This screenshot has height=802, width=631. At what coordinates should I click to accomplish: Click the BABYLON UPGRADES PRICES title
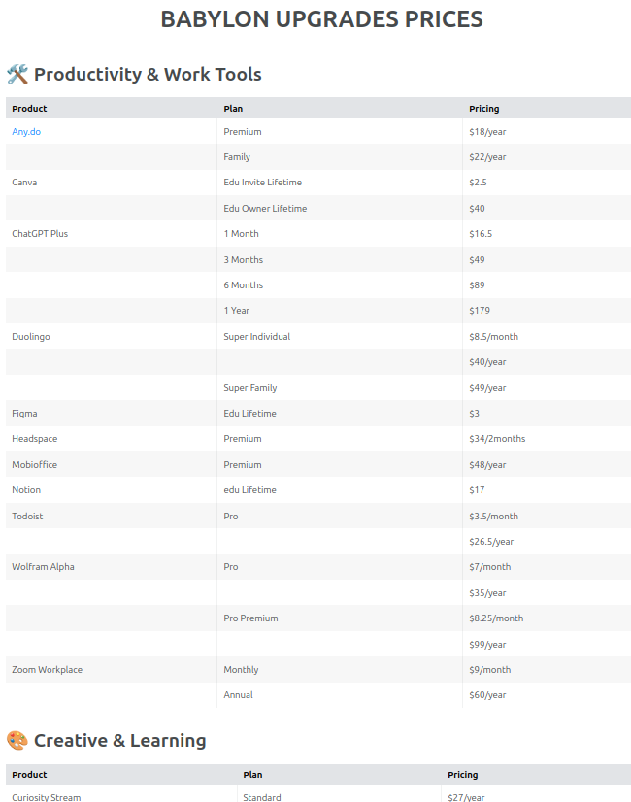pyautogui.click(x=321, y=19)
